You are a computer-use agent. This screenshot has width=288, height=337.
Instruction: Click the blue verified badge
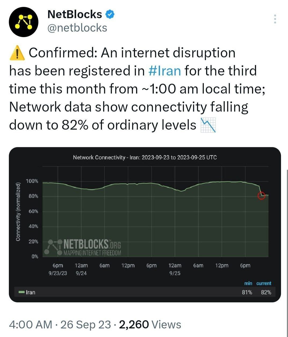point(110,14)
